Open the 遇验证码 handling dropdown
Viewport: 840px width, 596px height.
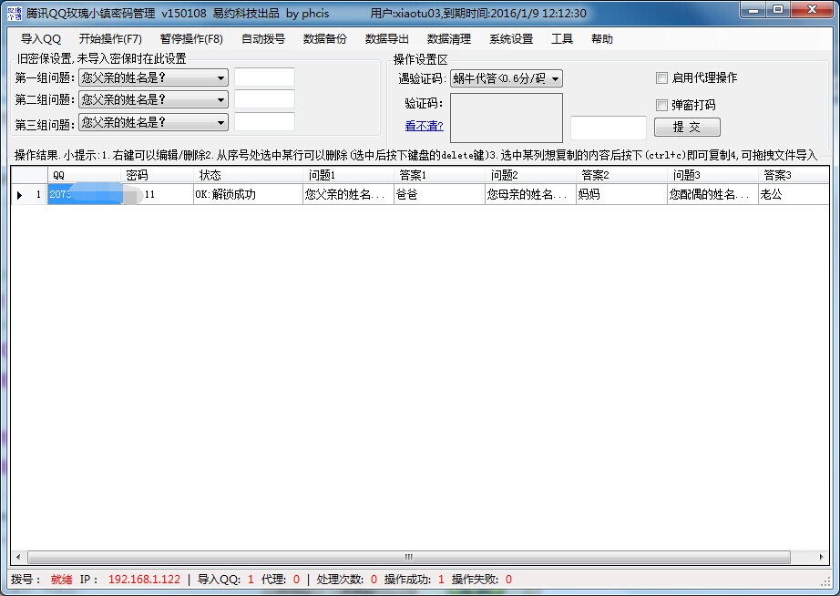click(x=507, y=78)
